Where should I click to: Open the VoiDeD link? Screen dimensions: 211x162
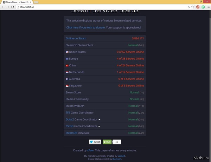[121, 156]
